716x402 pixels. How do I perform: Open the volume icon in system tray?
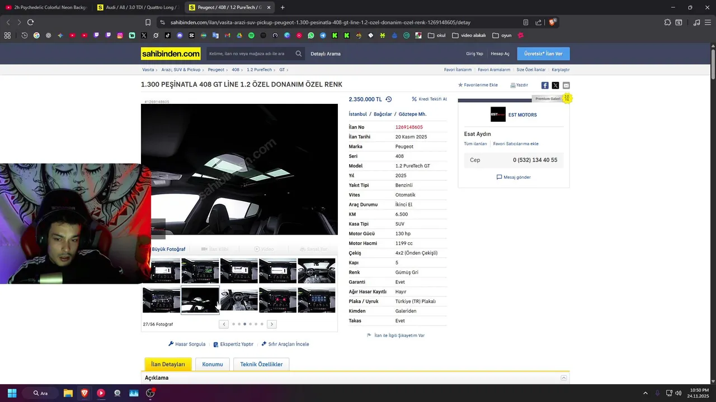click(x=679, y=393)
